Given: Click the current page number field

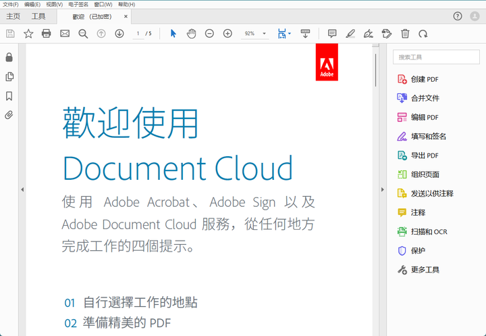Looking at the screenshot, I should tap(138, 34).
